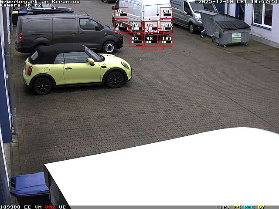279x209 pixels.
Task: Select motion zone 100
Action: pos(166,27)
